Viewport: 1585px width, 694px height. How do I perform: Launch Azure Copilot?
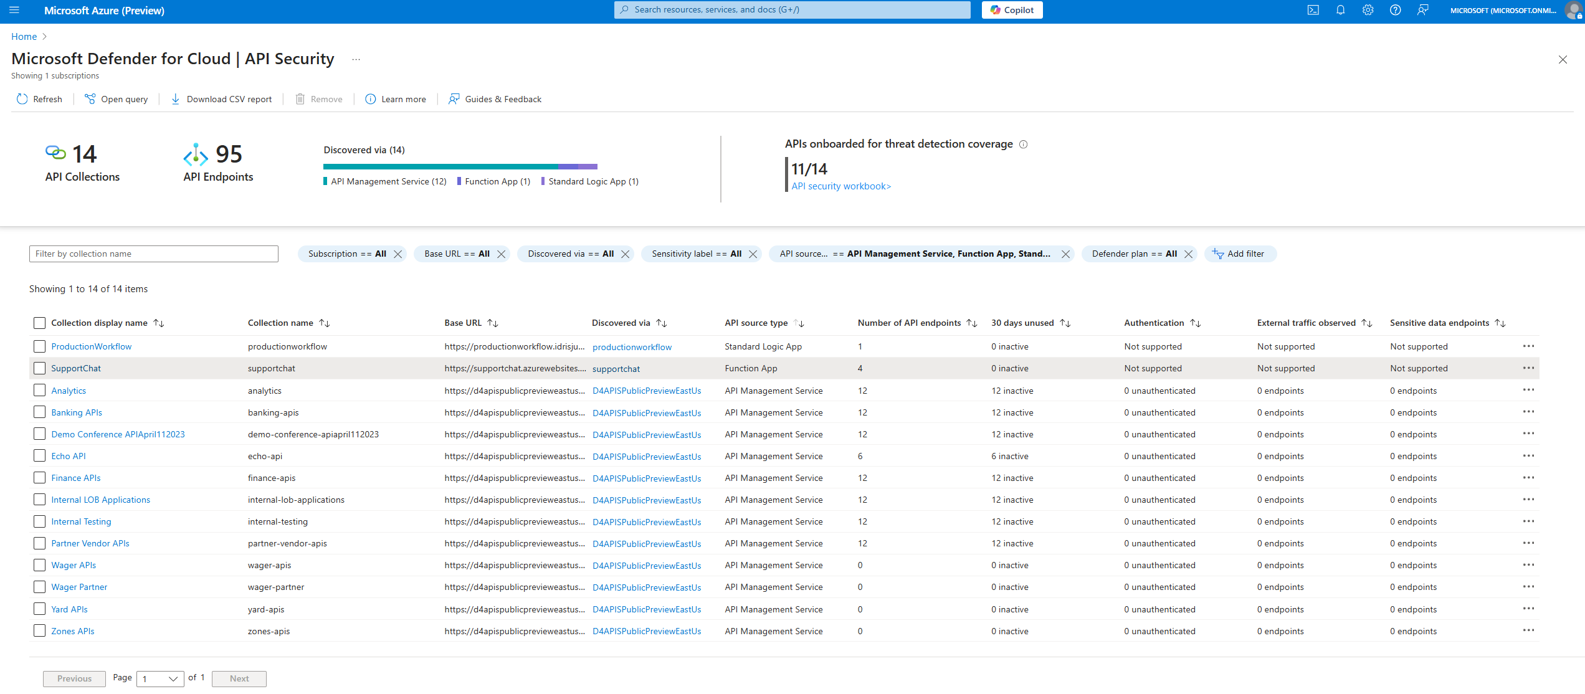tap(1011, 10)
